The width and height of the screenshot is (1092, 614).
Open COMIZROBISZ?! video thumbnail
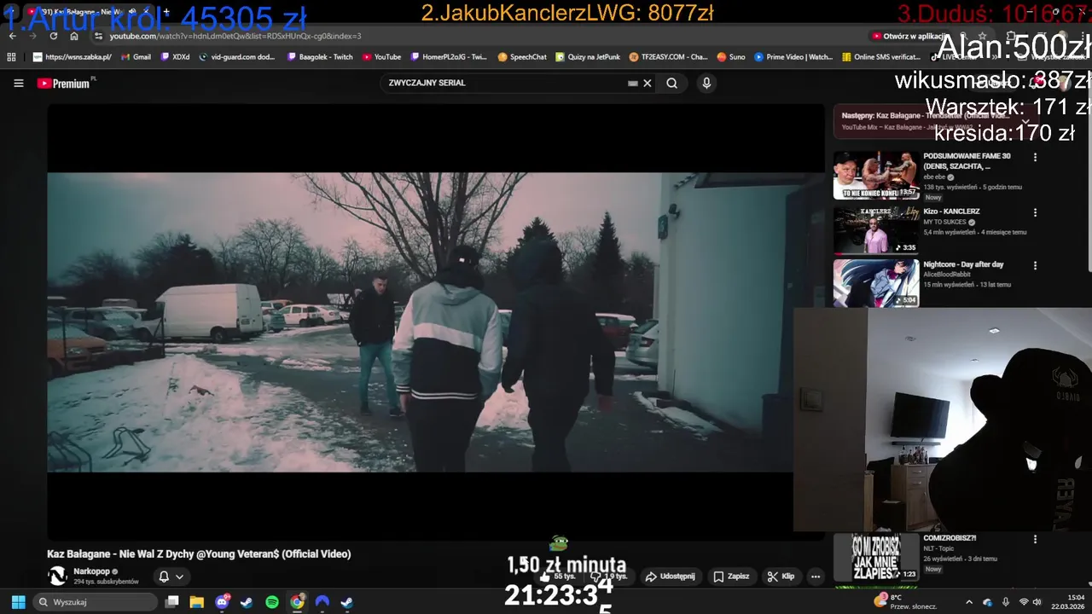point(876,557)
